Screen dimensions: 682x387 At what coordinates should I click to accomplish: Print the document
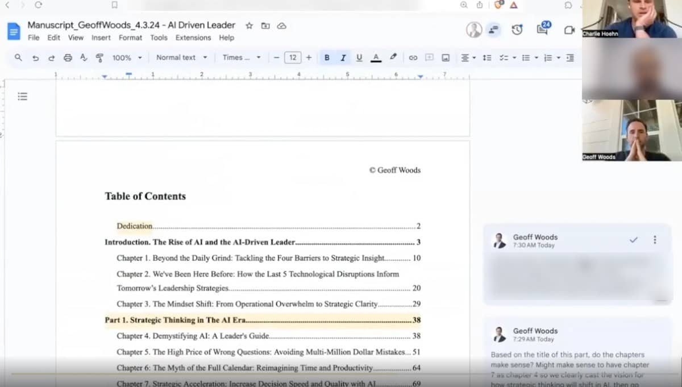click(x=68, y=57)
